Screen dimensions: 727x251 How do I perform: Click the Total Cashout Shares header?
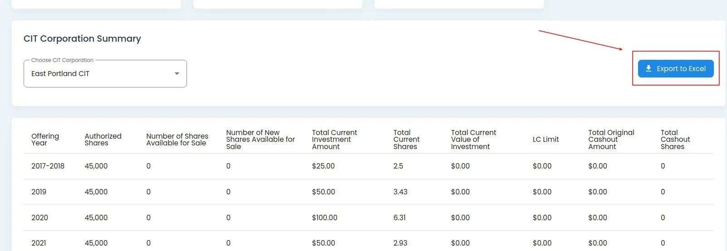coord(675,140)
